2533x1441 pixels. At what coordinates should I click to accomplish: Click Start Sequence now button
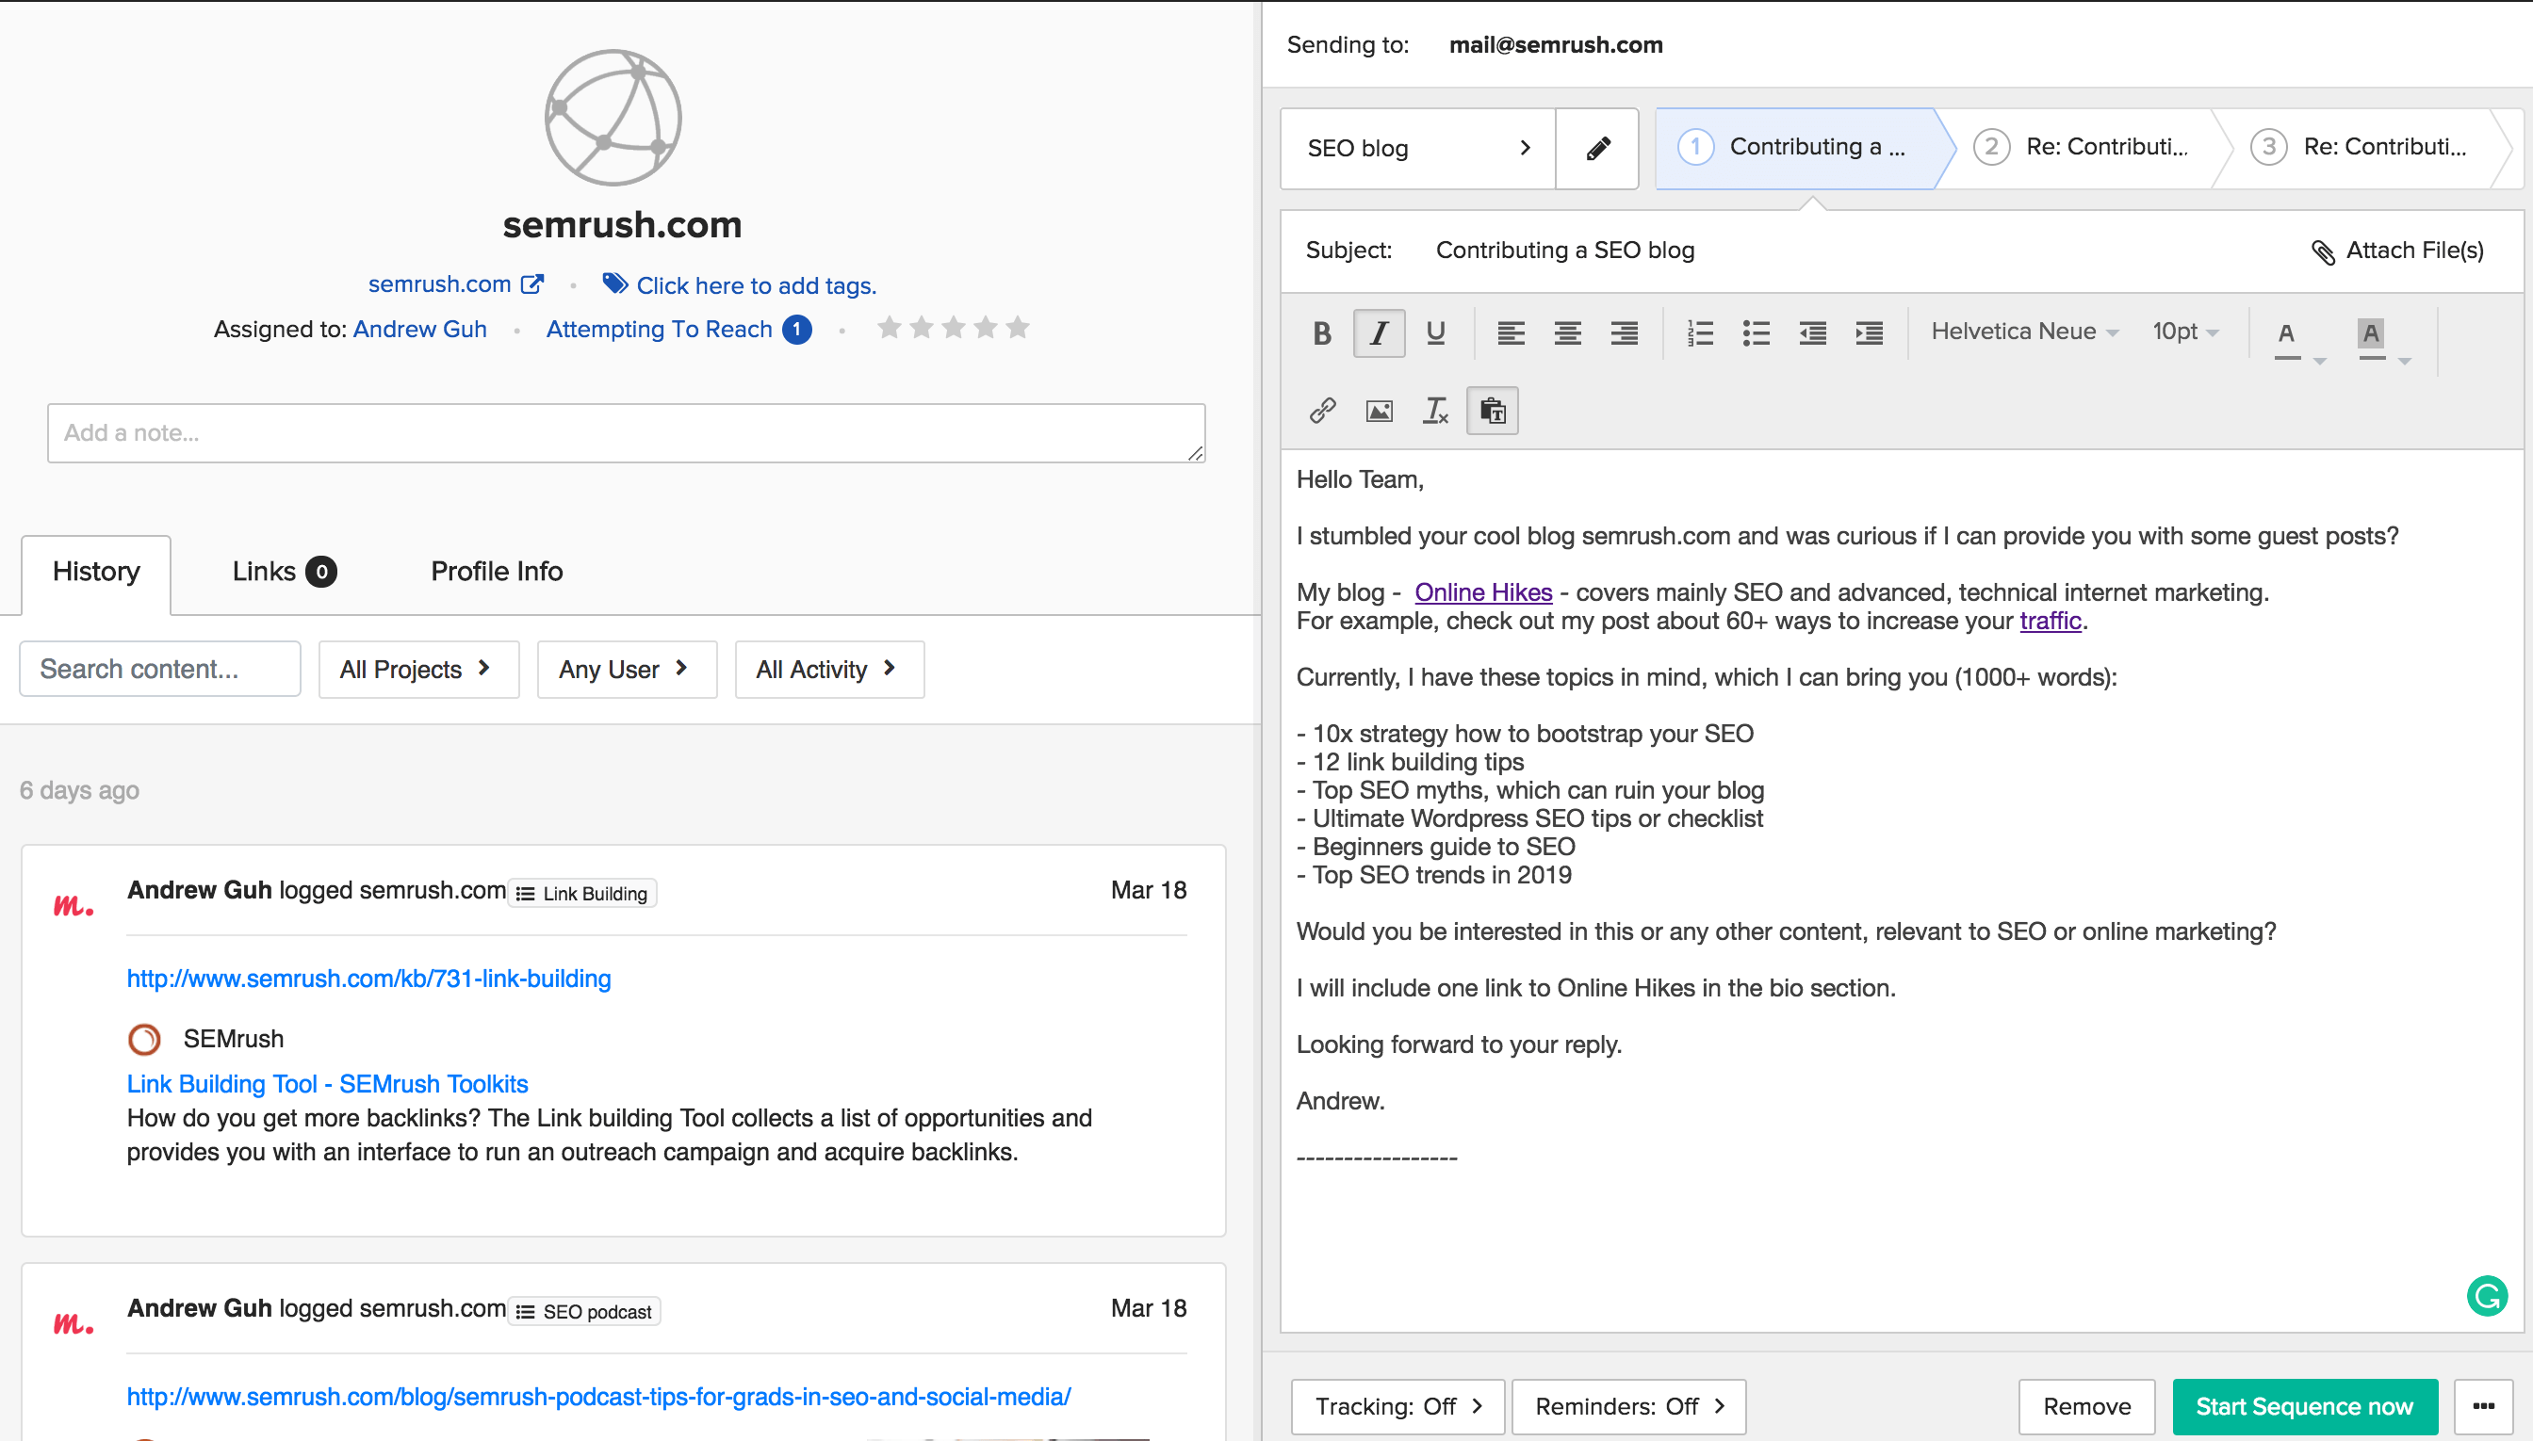(x=2303, y=1405)
